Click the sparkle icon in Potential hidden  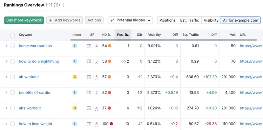point(112,20)
